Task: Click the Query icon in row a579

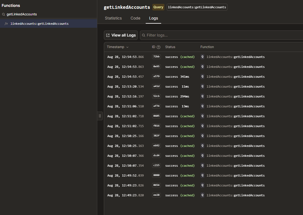Action: (202, 77)
